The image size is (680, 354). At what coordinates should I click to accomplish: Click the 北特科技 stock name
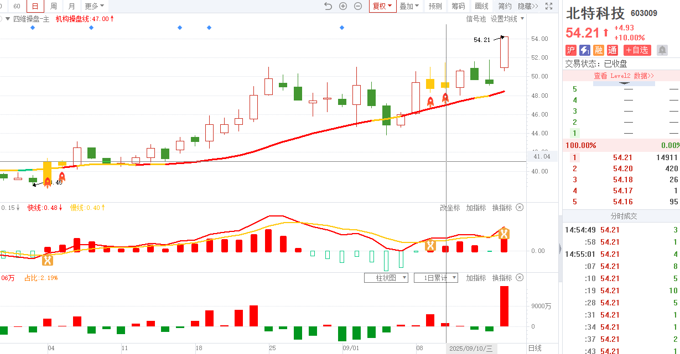[x=595, y=13]
